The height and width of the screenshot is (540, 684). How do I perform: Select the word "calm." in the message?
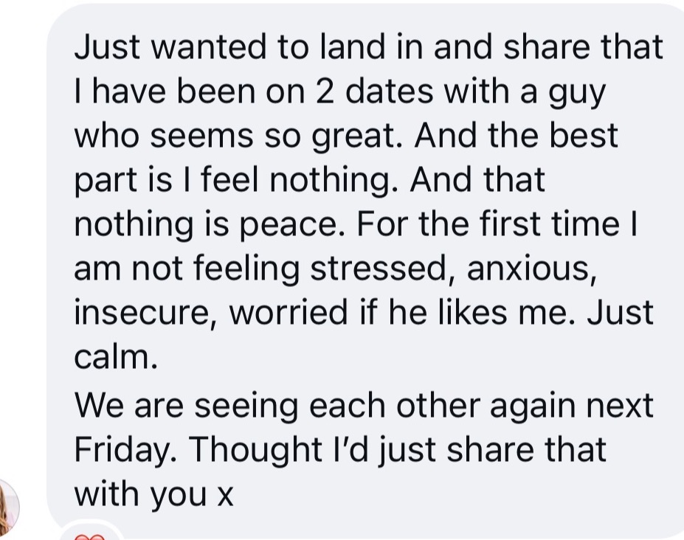pos(116,357)
